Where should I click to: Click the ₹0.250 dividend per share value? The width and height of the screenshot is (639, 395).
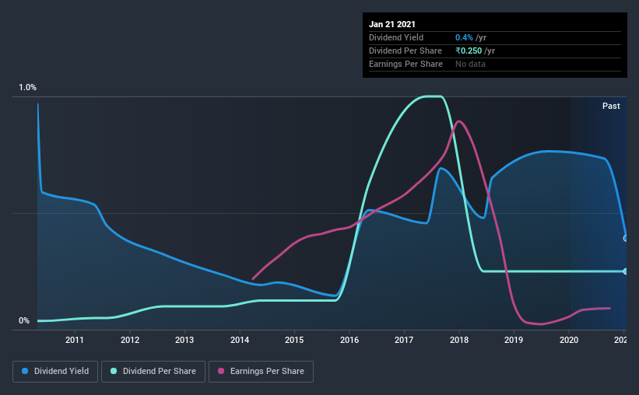(x=469, y=51)
